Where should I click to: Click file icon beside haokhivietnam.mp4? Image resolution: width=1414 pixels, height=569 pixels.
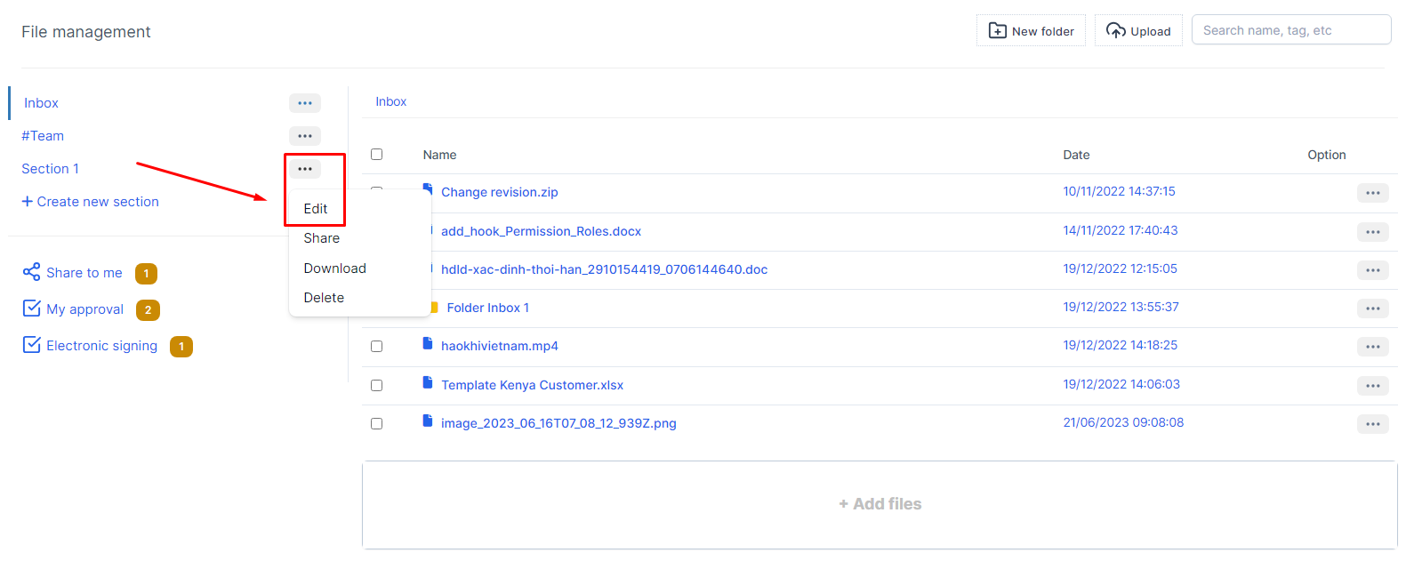pyautogui.click(x=428, y=344)
